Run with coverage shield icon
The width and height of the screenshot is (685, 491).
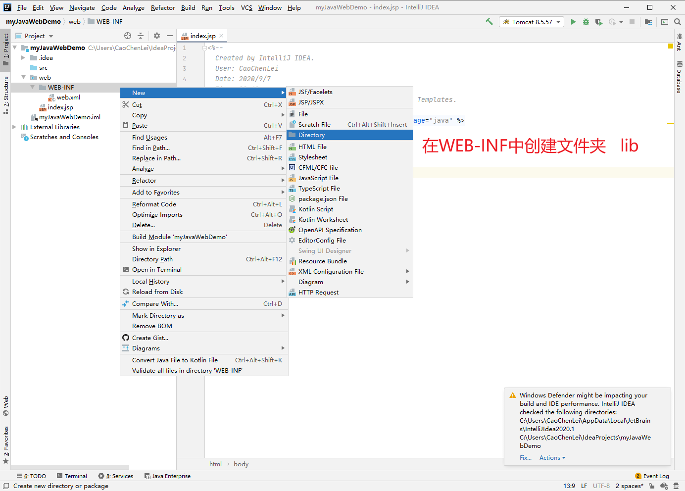point(599,22)
